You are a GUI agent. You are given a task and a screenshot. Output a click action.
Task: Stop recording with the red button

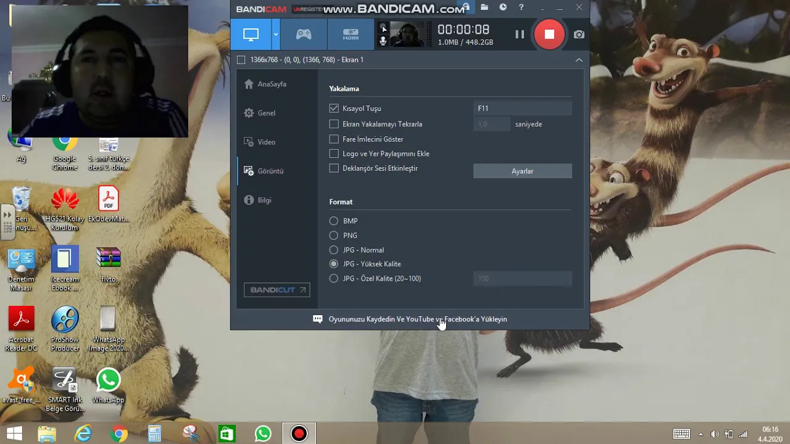(x=549, y=35)
